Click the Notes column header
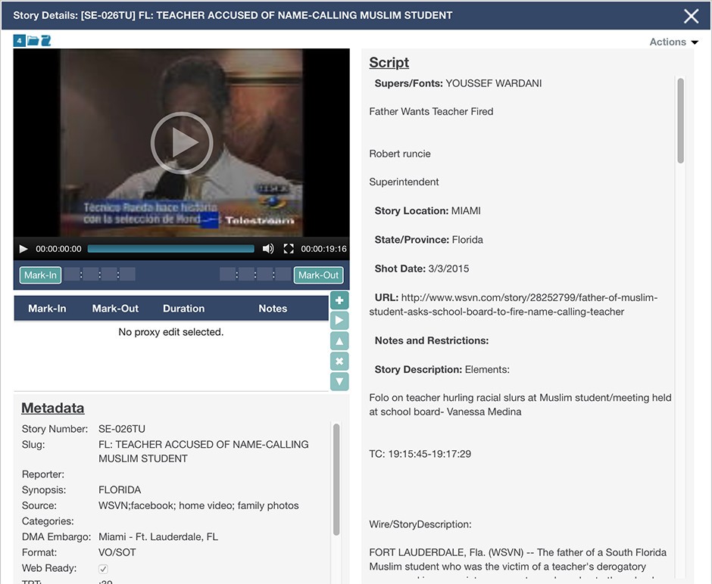This screenshot has width=712, height=584. coord(273,309)
